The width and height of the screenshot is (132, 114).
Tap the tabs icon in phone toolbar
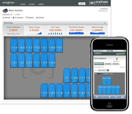(x=122, y=97)
